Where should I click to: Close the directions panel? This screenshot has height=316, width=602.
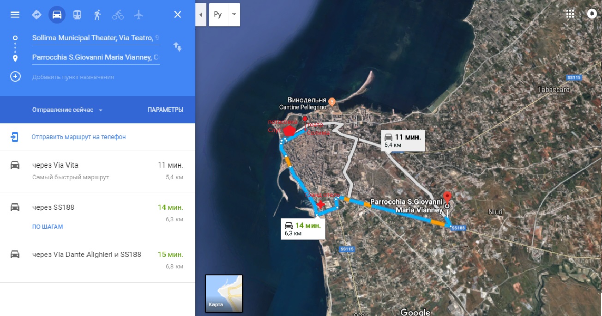(x=177, y=14)
